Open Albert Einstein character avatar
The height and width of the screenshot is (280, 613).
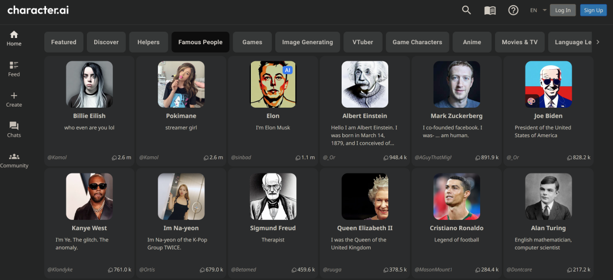click(x=365, y=84)
